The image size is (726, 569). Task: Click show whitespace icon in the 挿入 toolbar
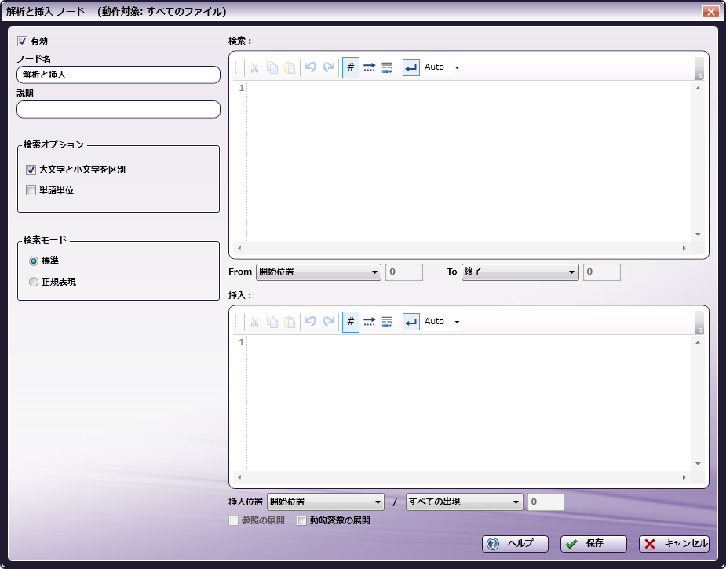tap(369, 322)
